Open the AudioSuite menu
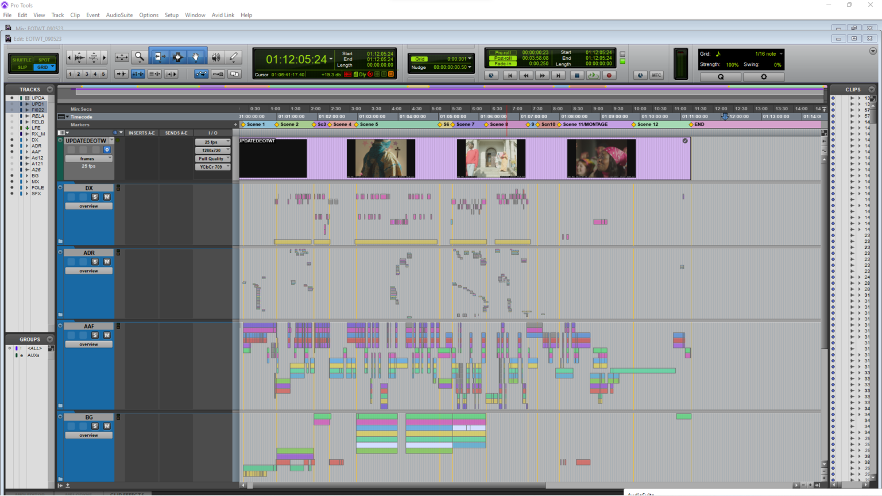The width and height of the screenshot is (882, 496). coord(119,15)
